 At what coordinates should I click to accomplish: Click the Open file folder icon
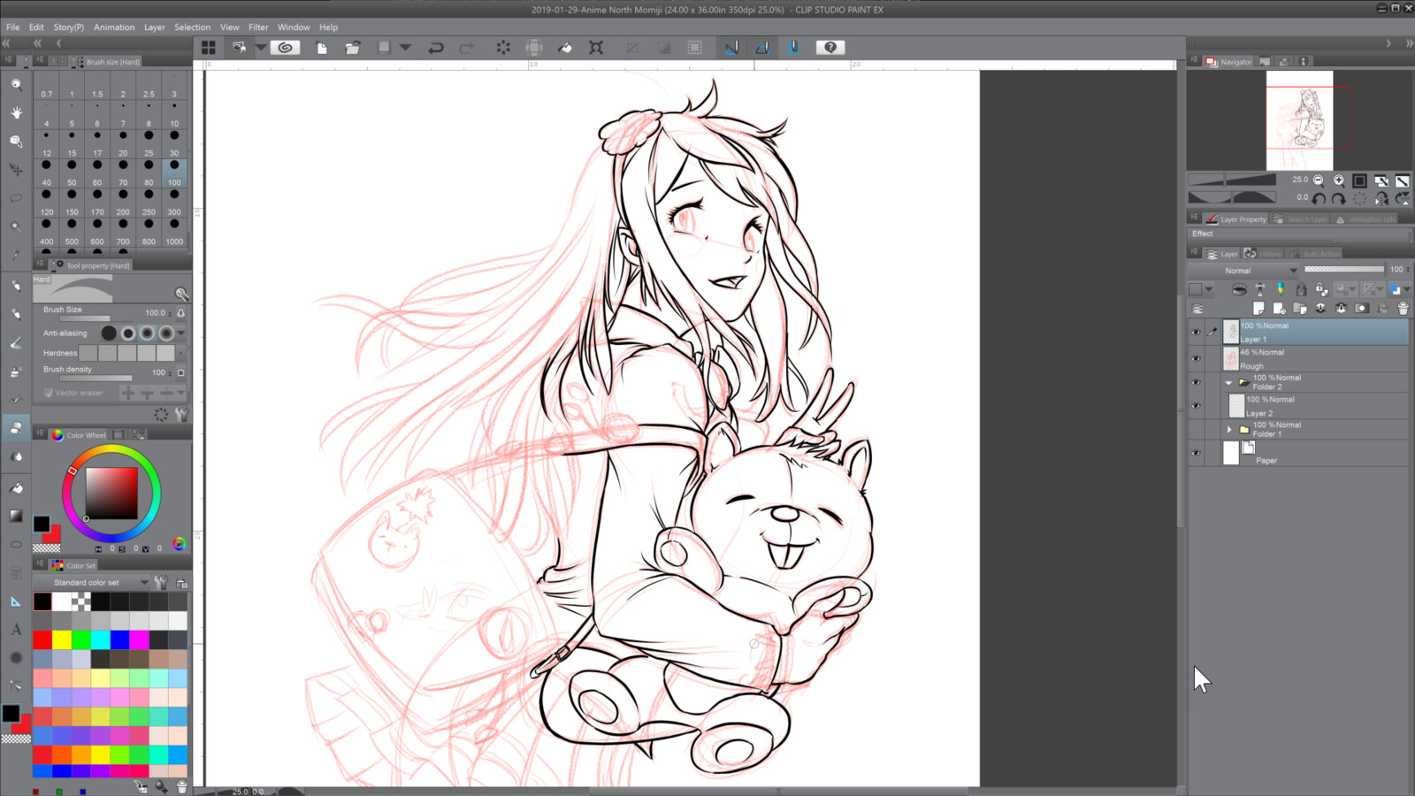click(352, 48)
